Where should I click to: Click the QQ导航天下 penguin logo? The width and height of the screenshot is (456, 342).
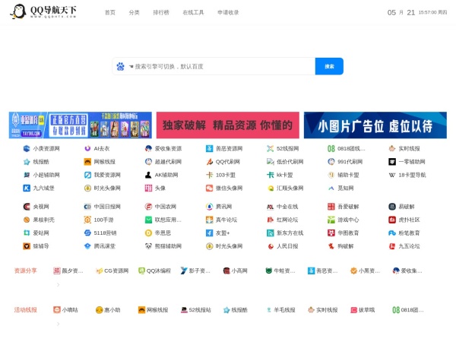pyautogui.click(x=43, y=11)
